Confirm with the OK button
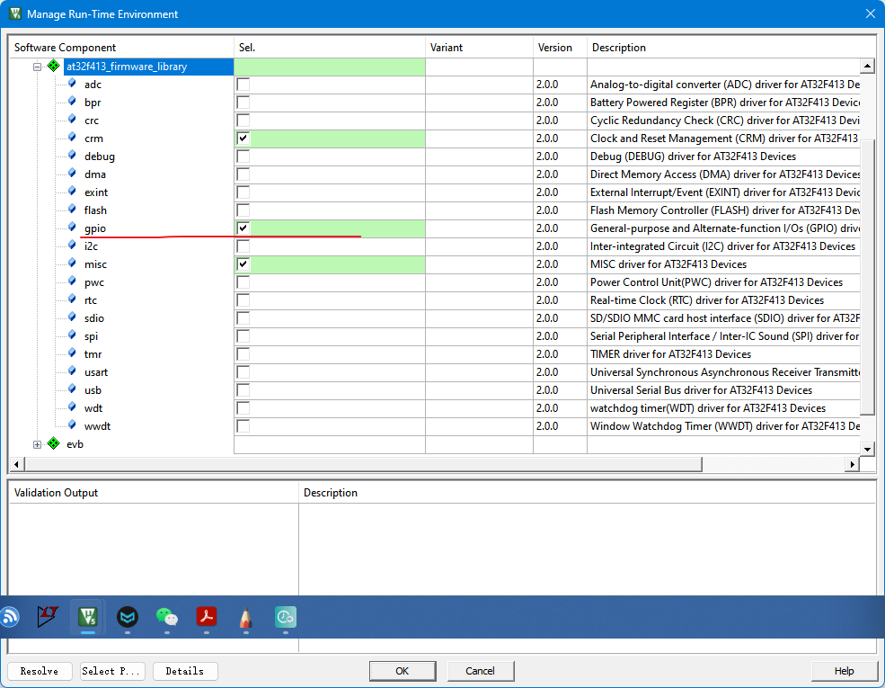Screen dimensions: 885x688 (x=403, y=671)
